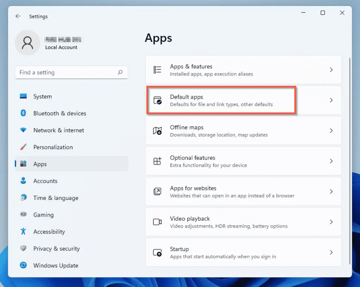Click the Apps icon in sidebar

click(x=23, y=164)
